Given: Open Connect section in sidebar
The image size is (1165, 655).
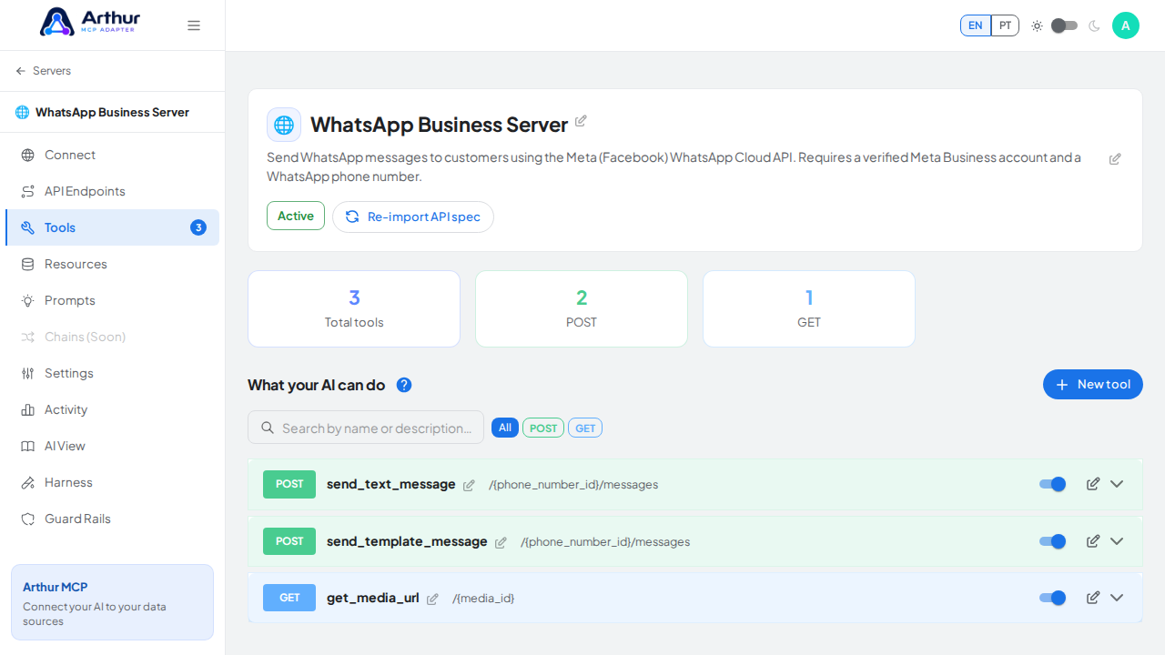Looking at the screenshot, I should (112, 155).
